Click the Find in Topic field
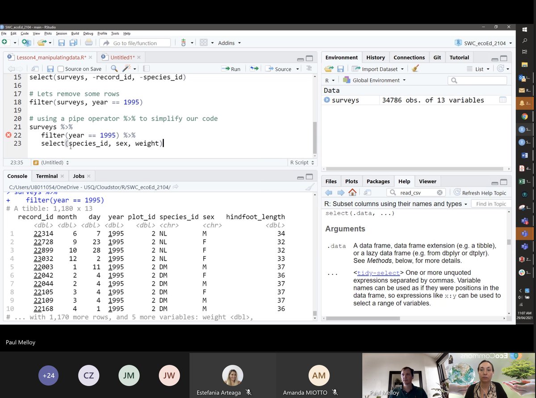 491,204
